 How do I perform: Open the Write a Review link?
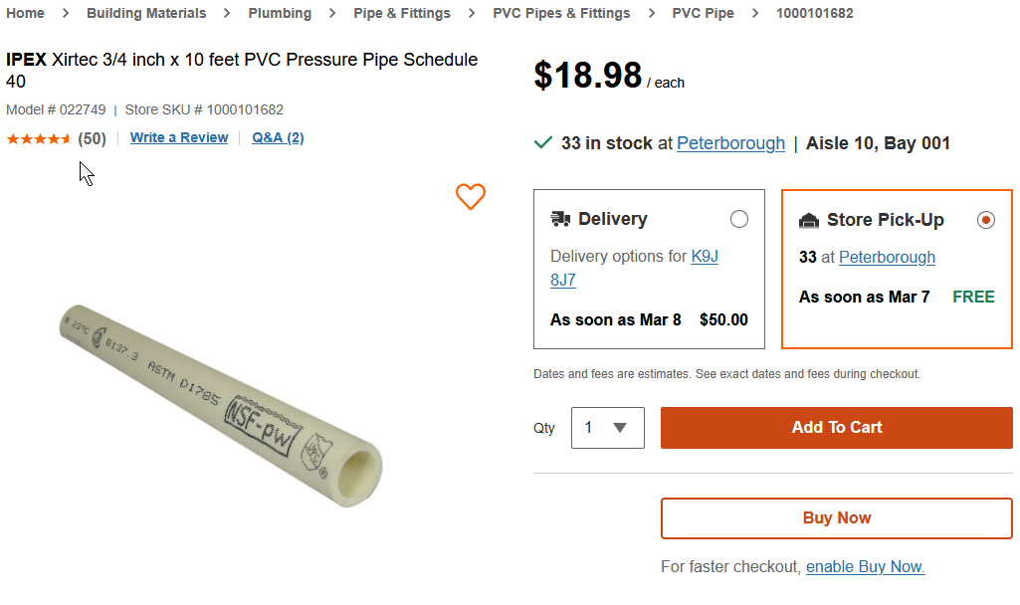(179, 137)
